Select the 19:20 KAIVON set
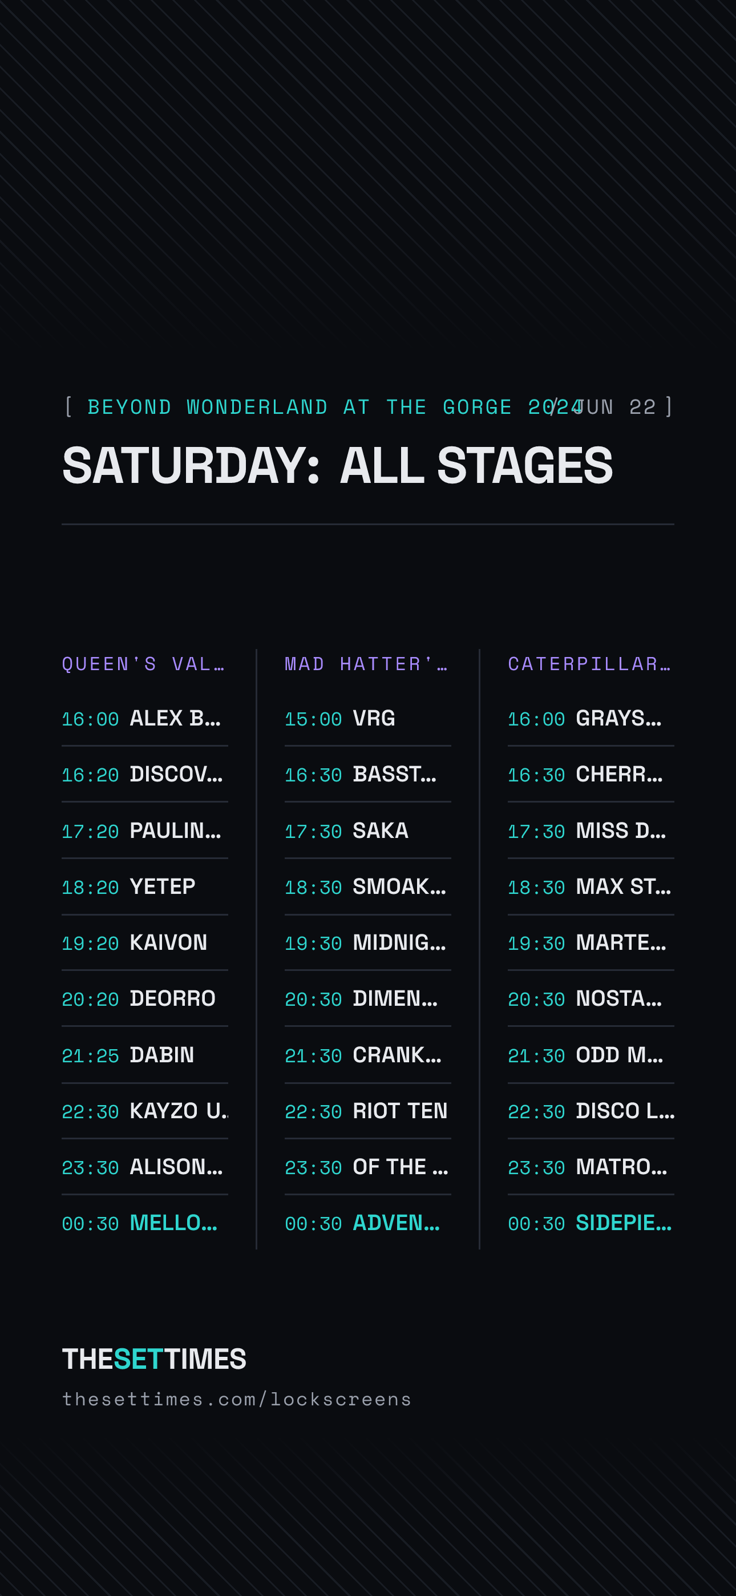The image size is (736, 1596). (144, 942)
